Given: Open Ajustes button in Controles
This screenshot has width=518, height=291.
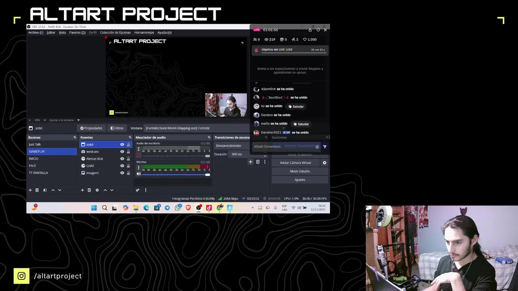Looking at the screenshot, I should (x=300, y=179).
